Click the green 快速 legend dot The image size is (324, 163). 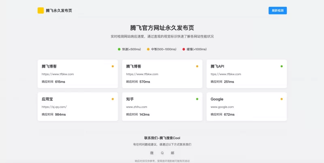coord(119,49)
